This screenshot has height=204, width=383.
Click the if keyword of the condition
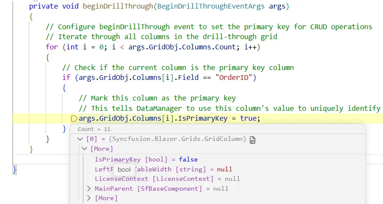coord(66,78)
